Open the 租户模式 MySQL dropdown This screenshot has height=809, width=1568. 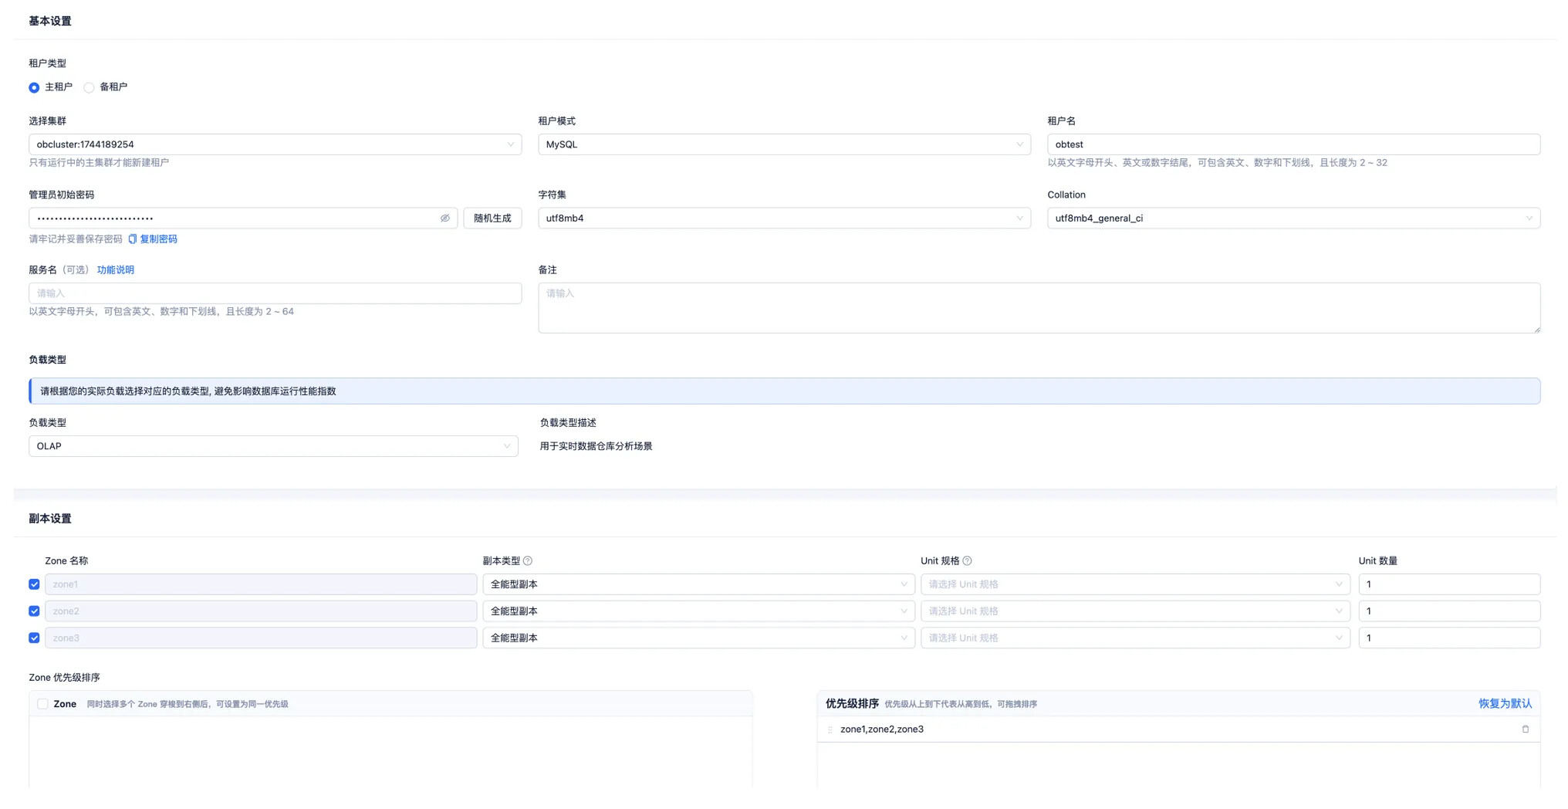point(783,144)
